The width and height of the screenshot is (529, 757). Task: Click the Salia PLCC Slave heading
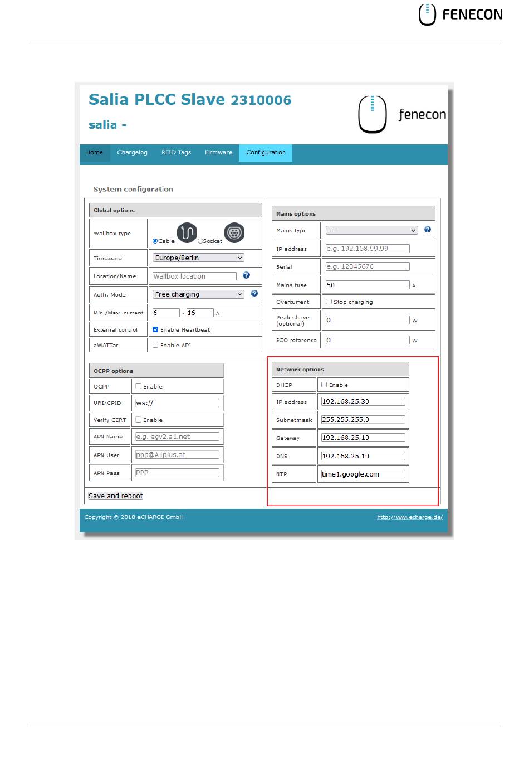(190, 100)
